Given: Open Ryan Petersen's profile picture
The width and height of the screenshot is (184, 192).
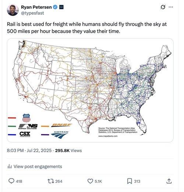Looking at the screenshot, I should pyautogui.click(x=13, y=10).
